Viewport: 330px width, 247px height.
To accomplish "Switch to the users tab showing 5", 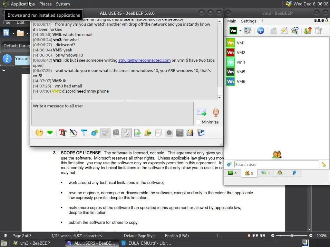I will (249, 173).
